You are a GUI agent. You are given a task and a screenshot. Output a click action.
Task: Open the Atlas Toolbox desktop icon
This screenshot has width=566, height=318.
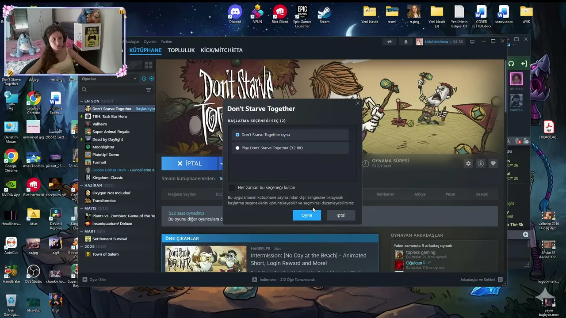(x=33, y=160)
